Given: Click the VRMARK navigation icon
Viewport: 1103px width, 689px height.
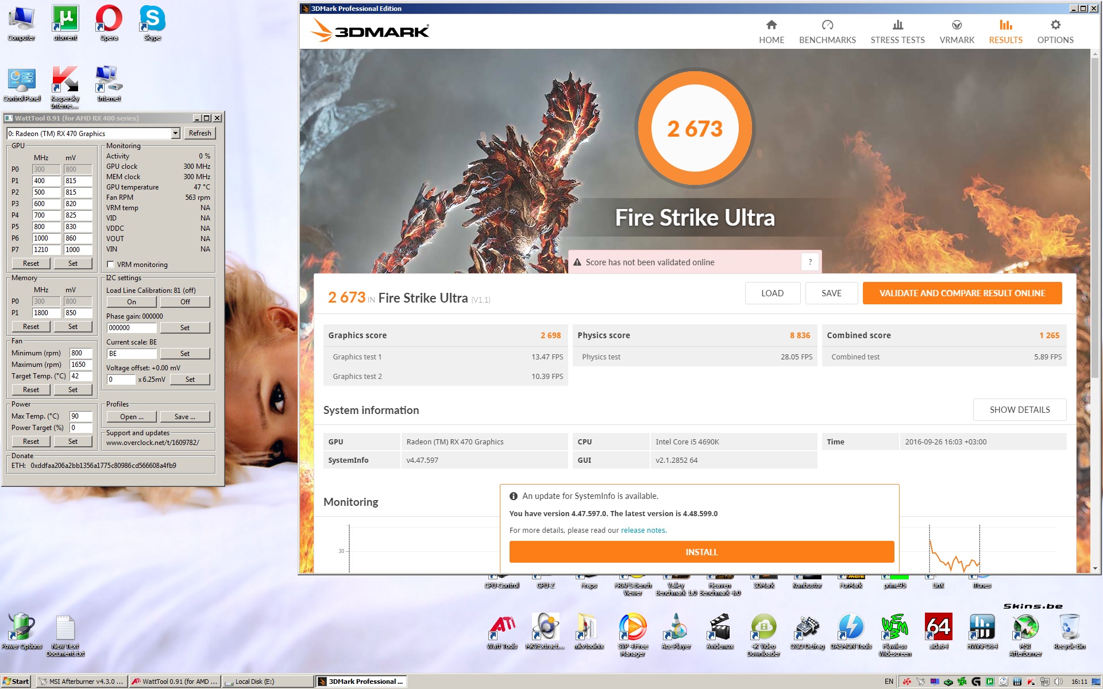Looking at the screenshot, I should (957, 25).
